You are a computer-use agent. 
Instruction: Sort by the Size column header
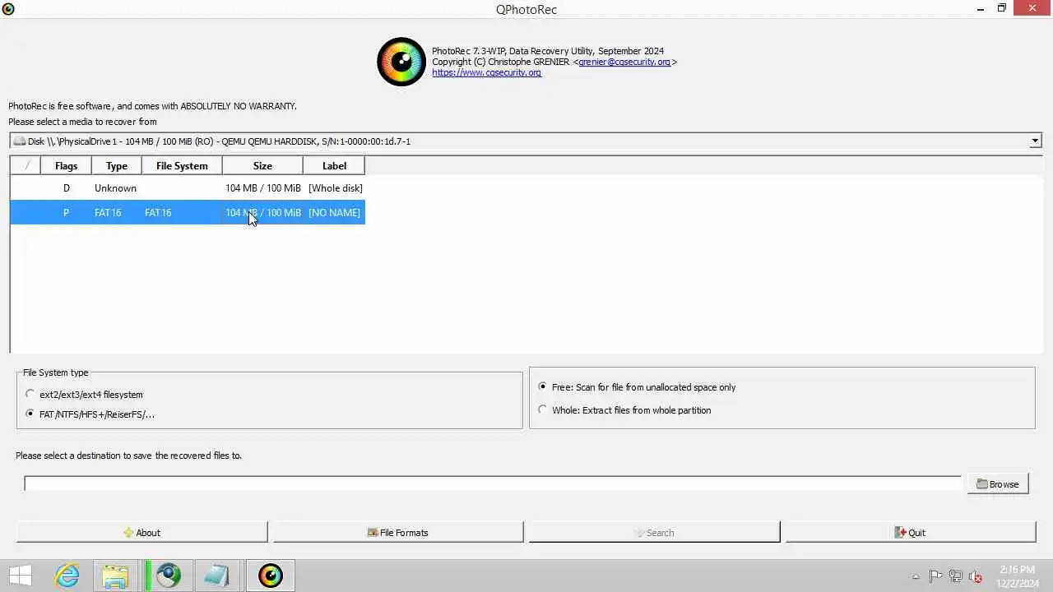(262, 165)
